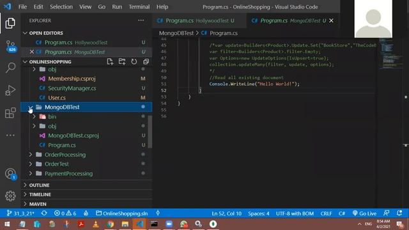Expand the OrderTest folder
Viewport: 409px width, 230px height.
(31, 164)
